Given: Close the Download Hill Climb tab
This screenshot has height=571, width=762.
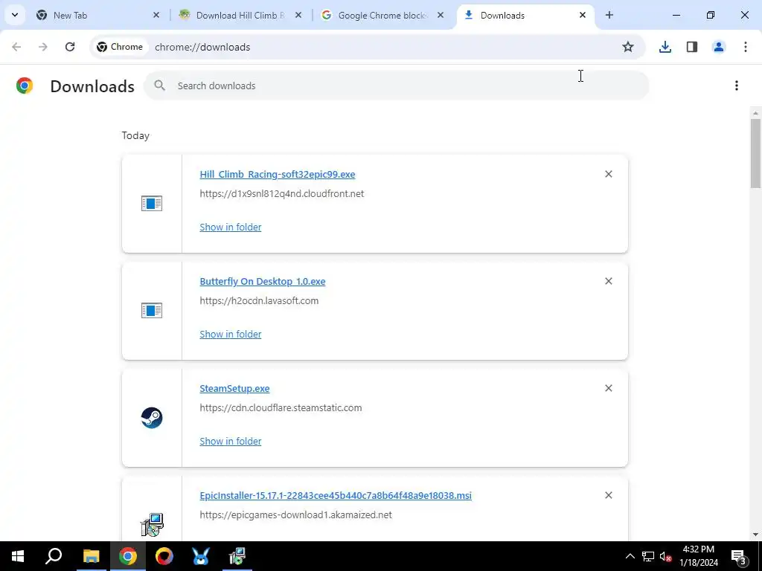Looking at the screenshot, I should pos(298,15).
